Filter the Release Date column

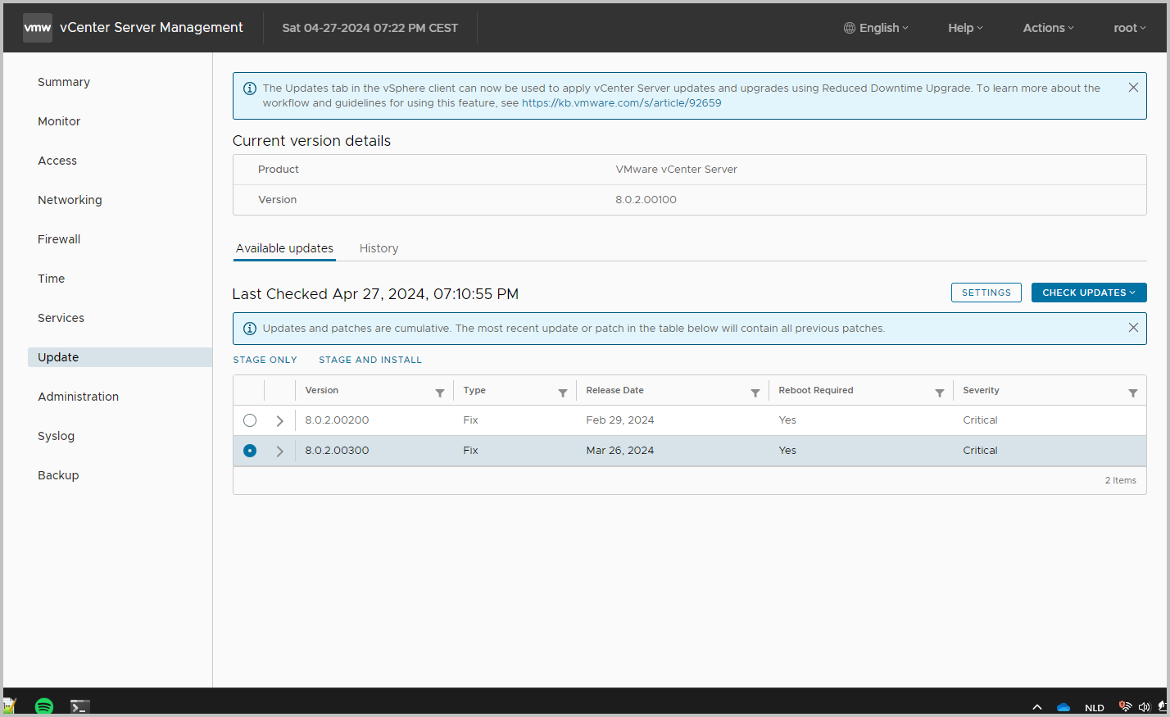coord(755,393)
